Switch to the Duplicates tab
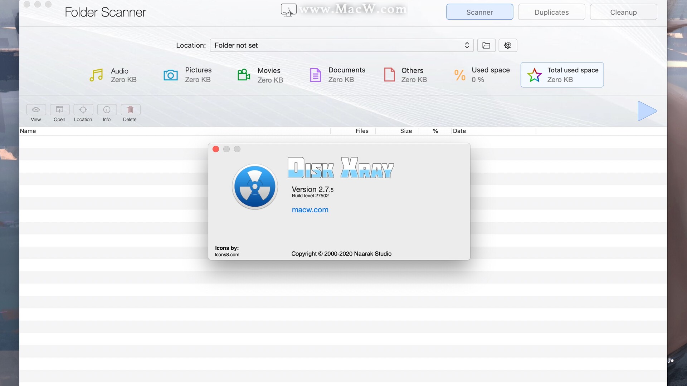687x386 pixels. click(x=551, y=12)
